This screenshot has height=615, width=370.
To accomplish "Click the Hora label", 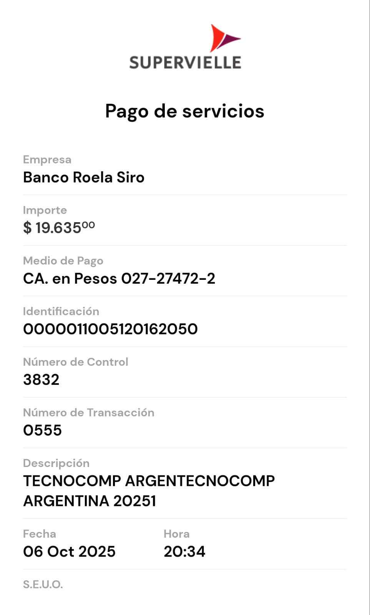I will 176,534.
